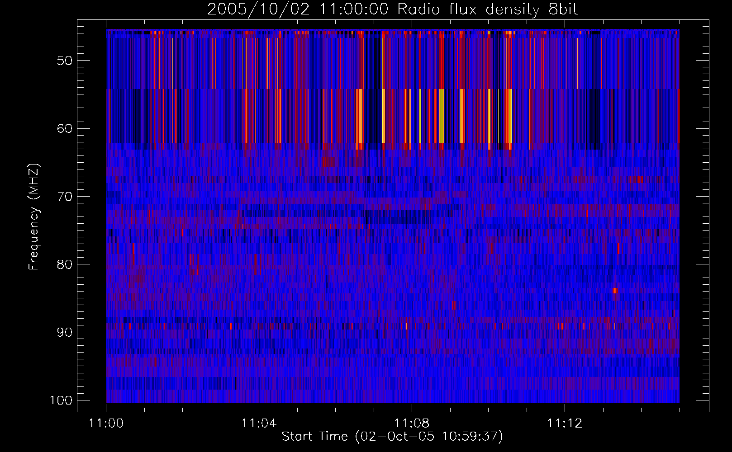The width and height of the screenshot is (732, 452).
Task: Click the plot title "2005/10/02 11:00:00 Radio flux density 8bit"
Action: point(392,9)
